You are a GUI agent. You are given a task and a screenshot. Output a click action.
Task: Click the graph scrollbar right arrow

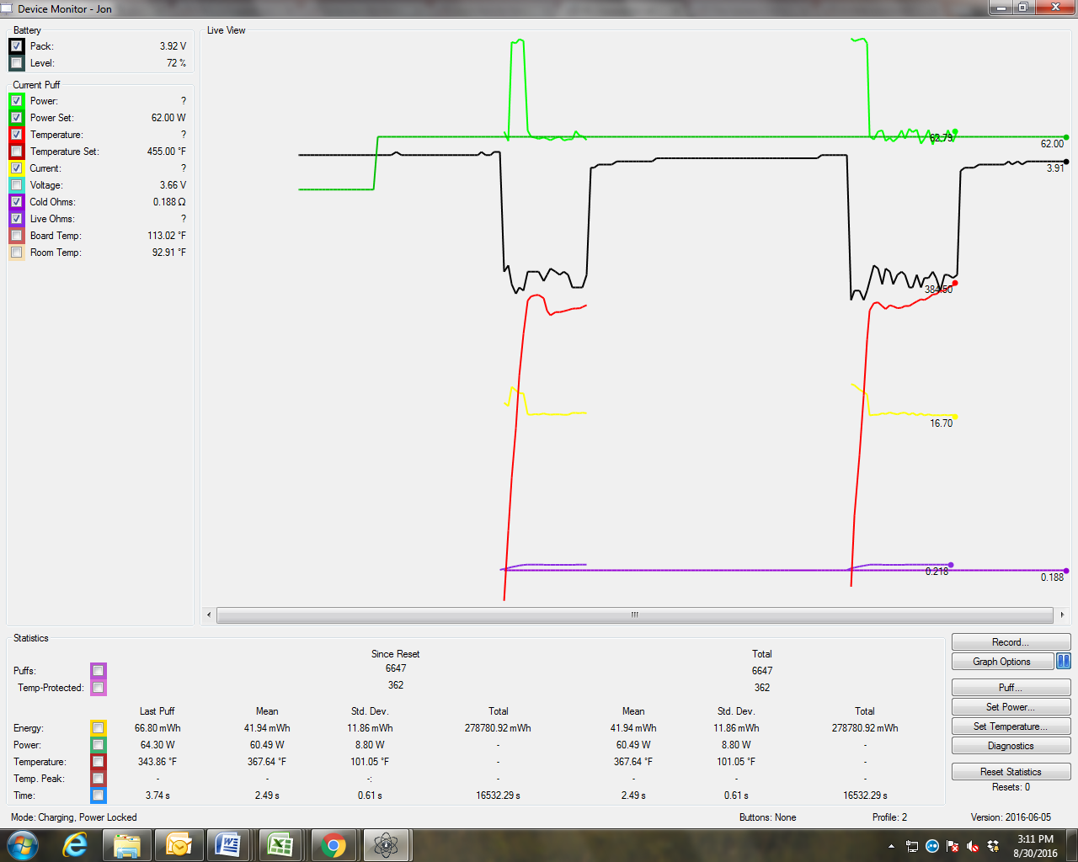point(1062,615)
